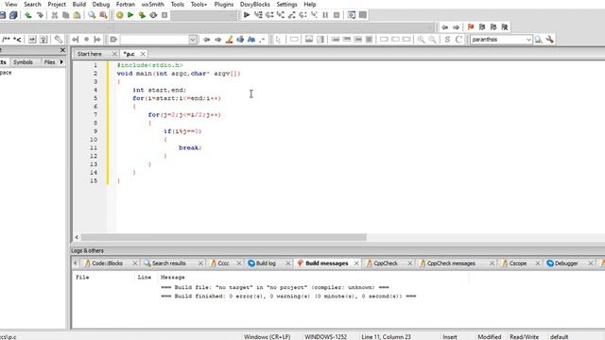Click the Next line debug icon
This screenshot has height=340, width=605.
click(x=269, y=15)
